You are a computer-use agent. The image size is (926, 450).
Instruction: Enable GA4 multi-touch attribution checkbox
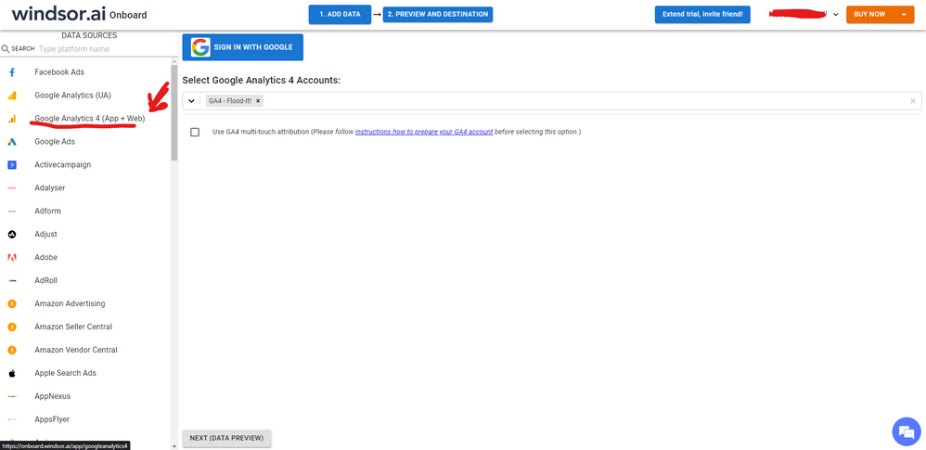point(195,133)
